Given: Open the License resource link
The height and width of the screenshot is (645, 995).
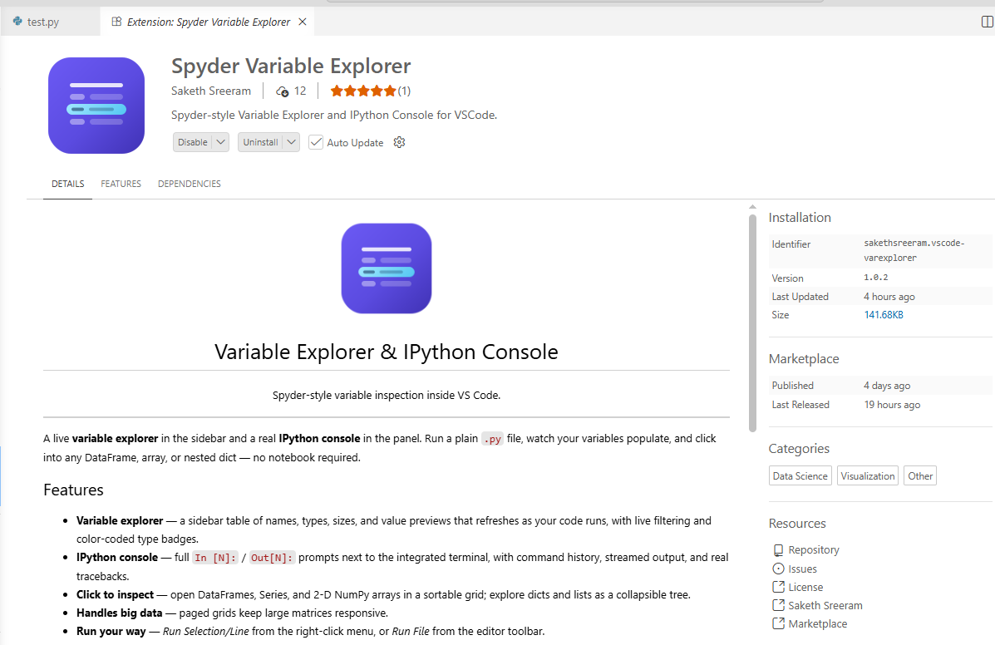Looking at the screenshot, I should [806, 588].
